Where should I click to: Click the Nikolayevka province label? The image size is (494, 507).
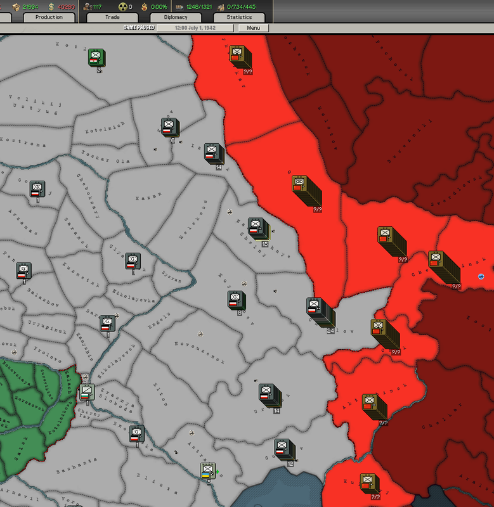(x=133, y=296)
